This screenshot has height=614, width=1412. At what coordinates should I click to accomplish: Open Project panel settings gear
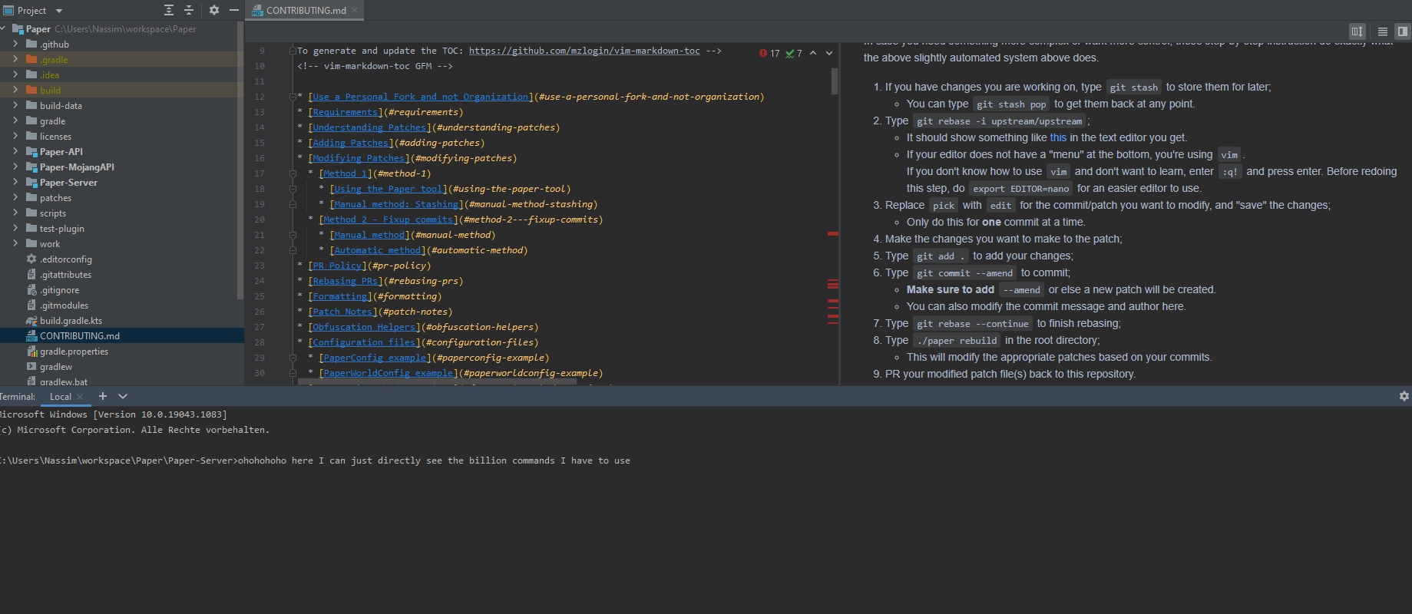pos(214,10)
